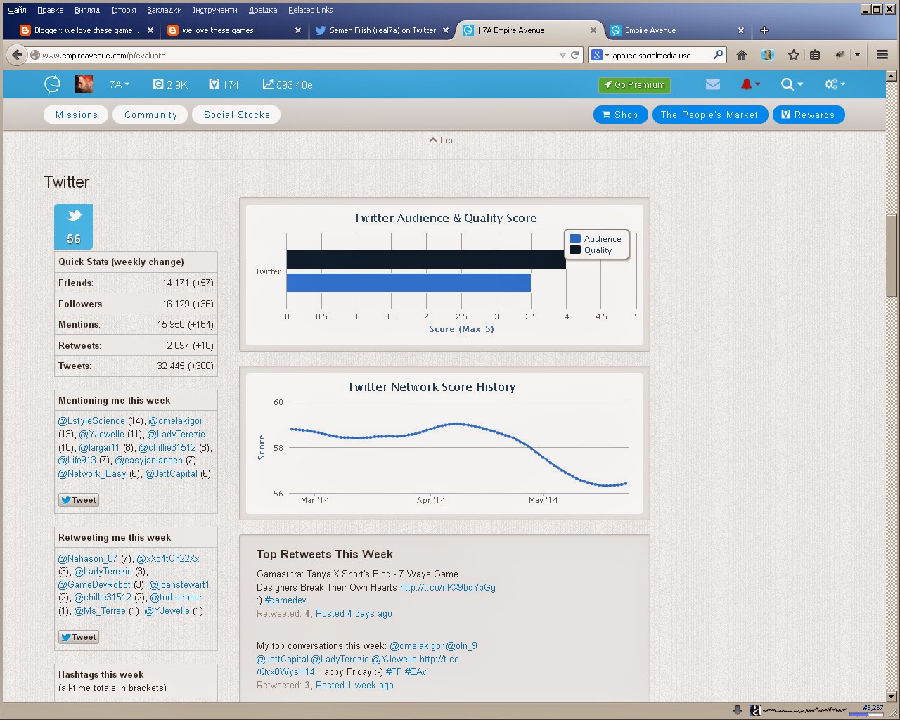The width and height of the screenshot is (900, 720).
Task: Show the bookmarks list icon
Action: [x=815, y=55]
